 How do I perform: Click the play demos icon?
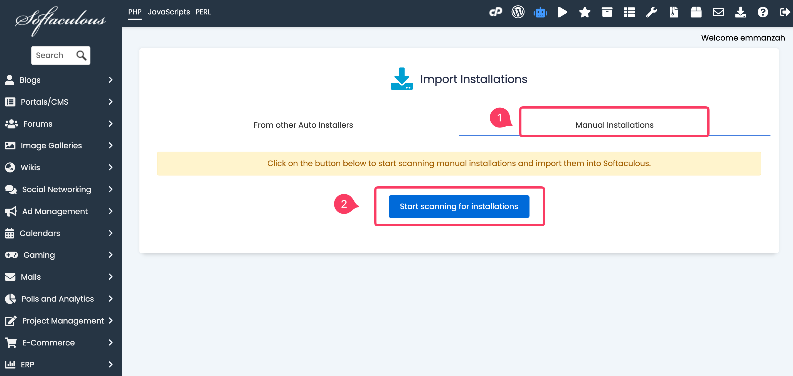pyautogui.click(x=562, y=12)
